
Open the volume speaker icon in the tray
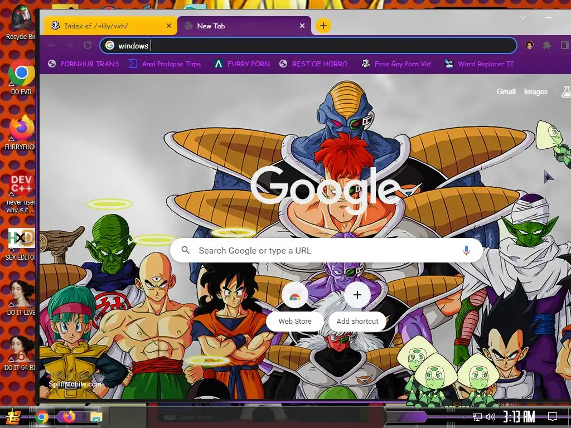click(x=491, y=417)
